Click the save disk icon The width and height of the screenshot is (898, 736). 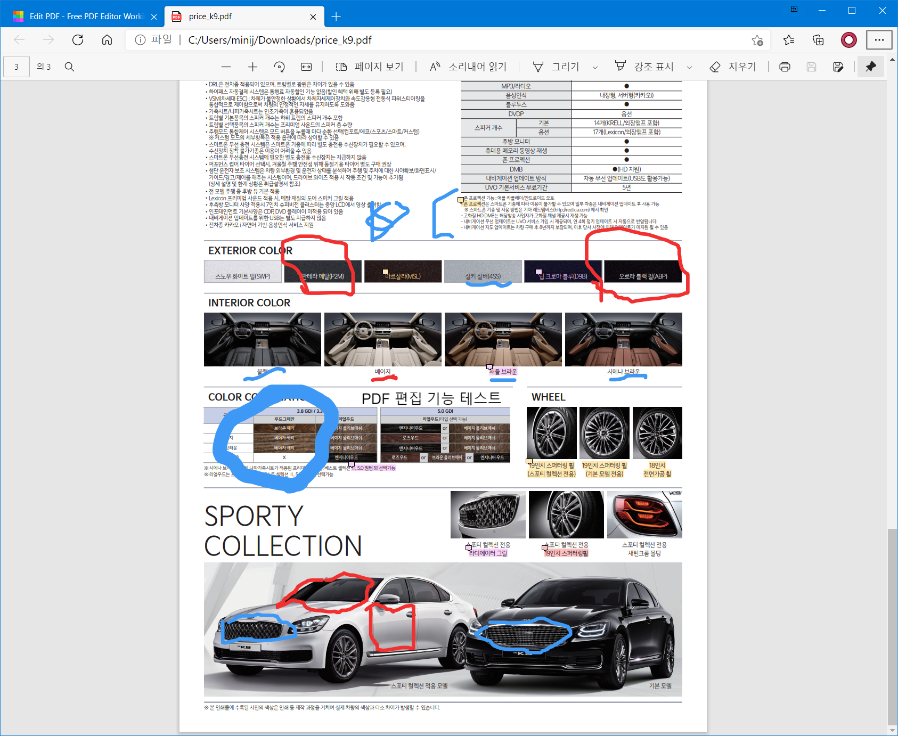811,67
